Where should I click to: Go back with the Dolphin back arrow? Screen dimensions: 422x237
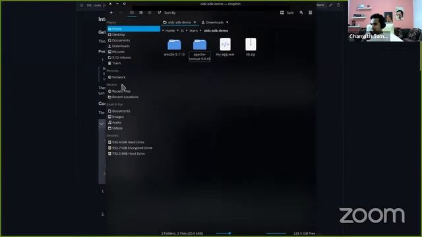(x=111, y=13)
